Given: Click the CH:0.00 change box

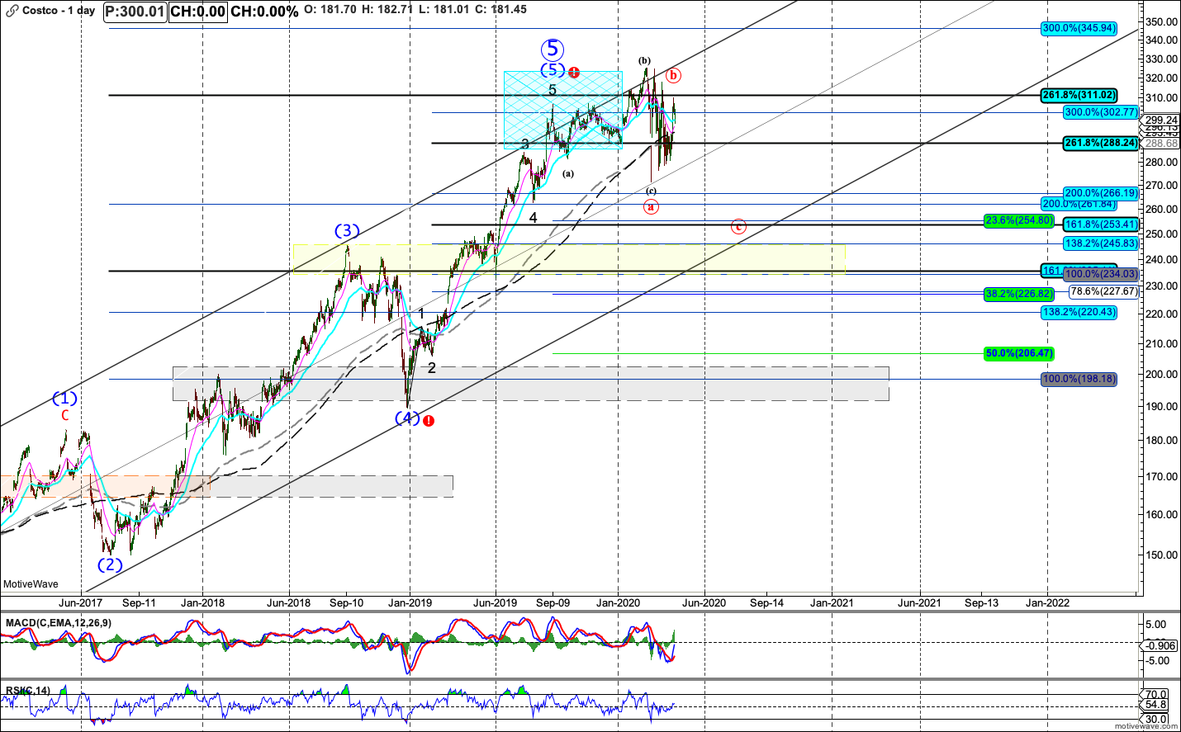Looking at the screenshot, I should pyautogui.click(x=197, y=12).
